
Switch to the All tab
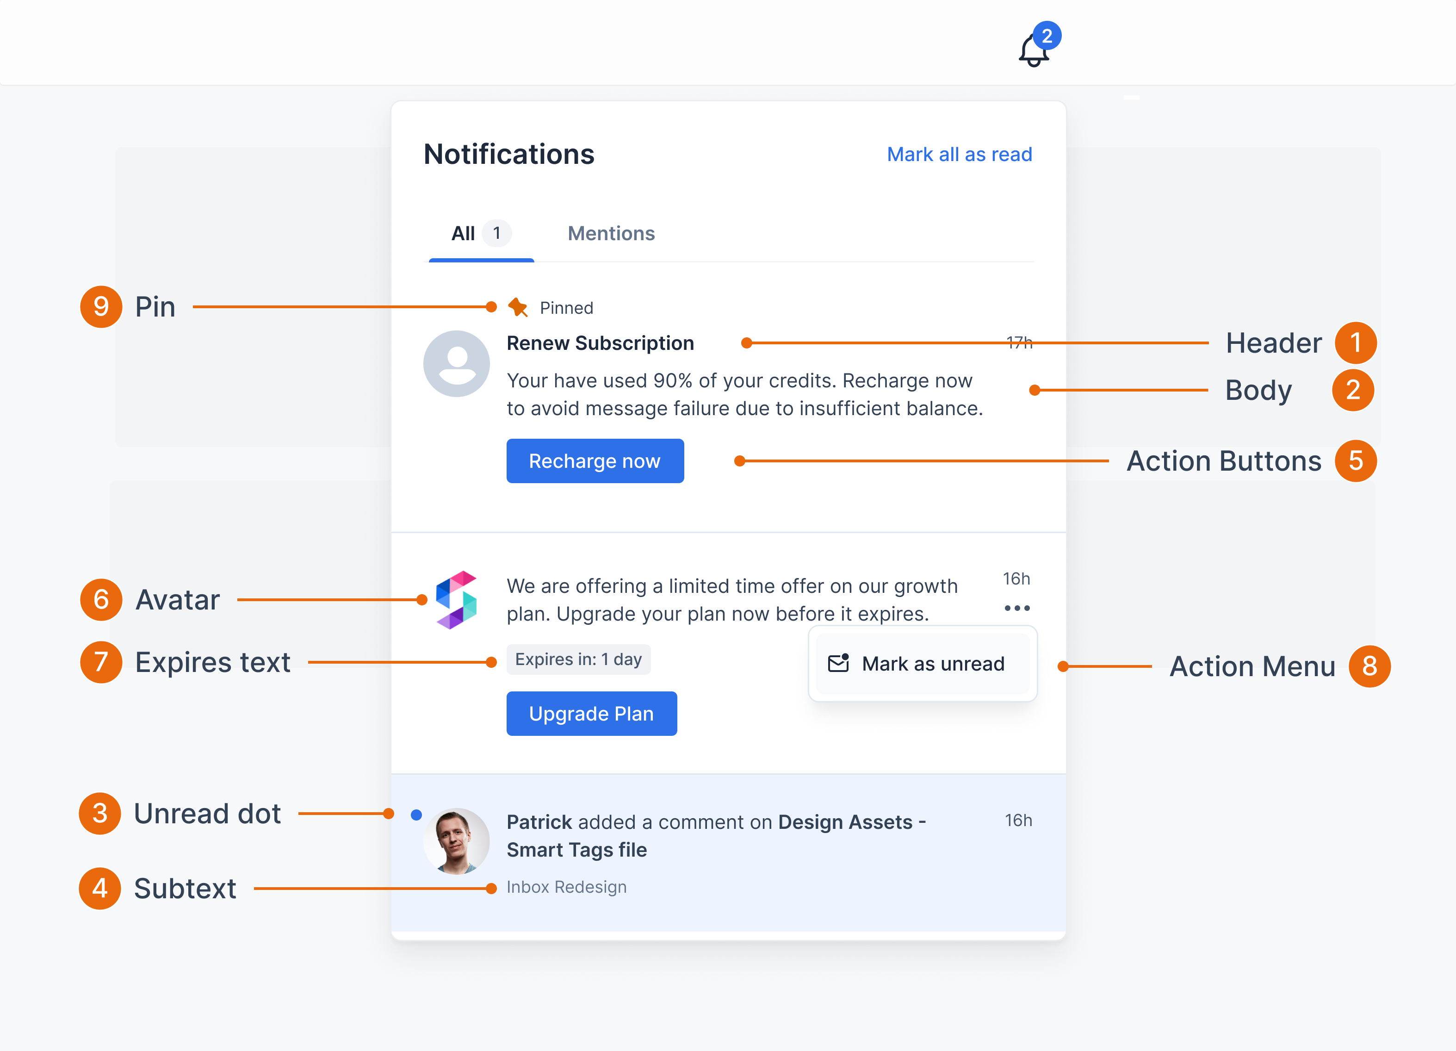pos(464,234)
